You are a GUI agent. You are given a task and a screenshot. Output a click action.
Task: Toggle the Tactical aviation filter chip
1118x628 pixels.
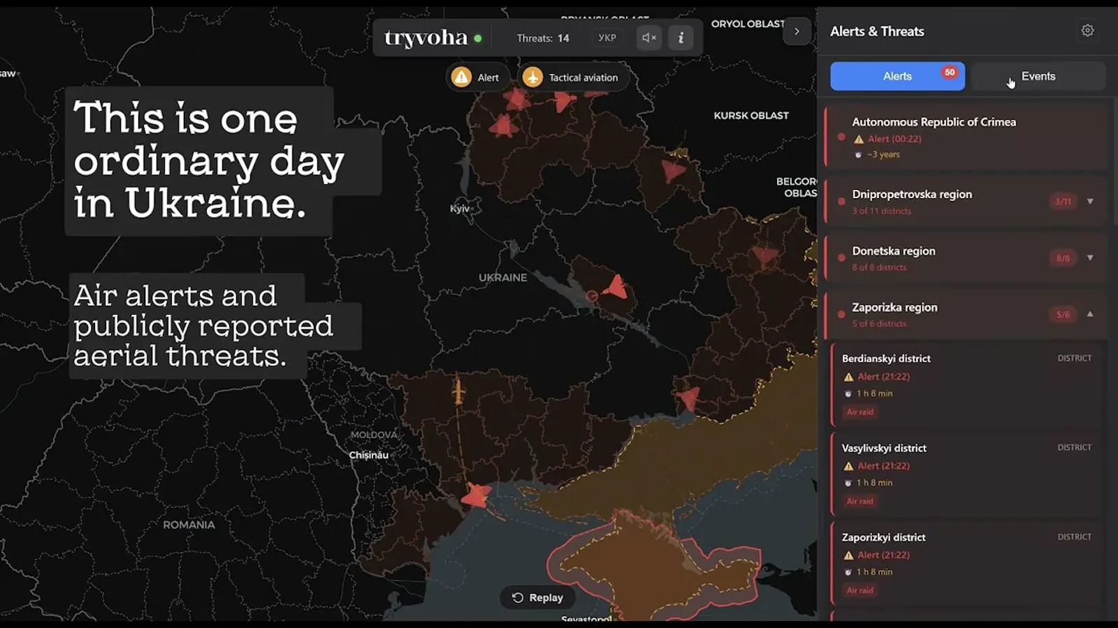click(573, 77)
